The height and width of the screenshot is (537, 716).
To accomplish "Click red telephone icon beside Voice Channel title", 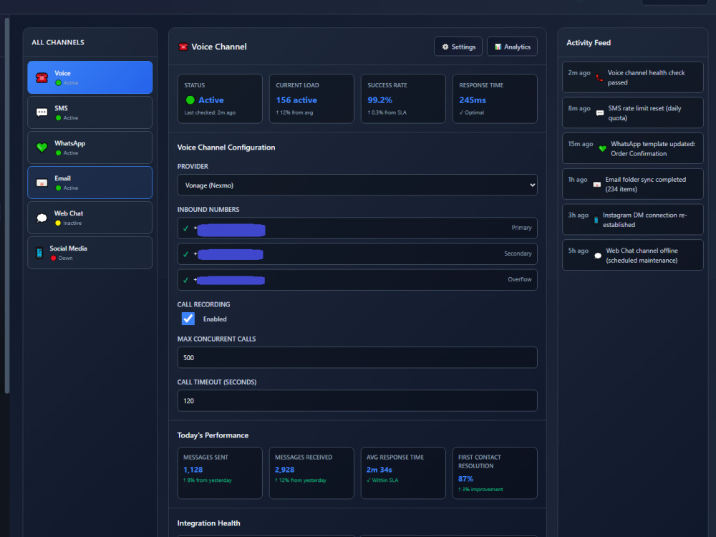I will (183, 47).
